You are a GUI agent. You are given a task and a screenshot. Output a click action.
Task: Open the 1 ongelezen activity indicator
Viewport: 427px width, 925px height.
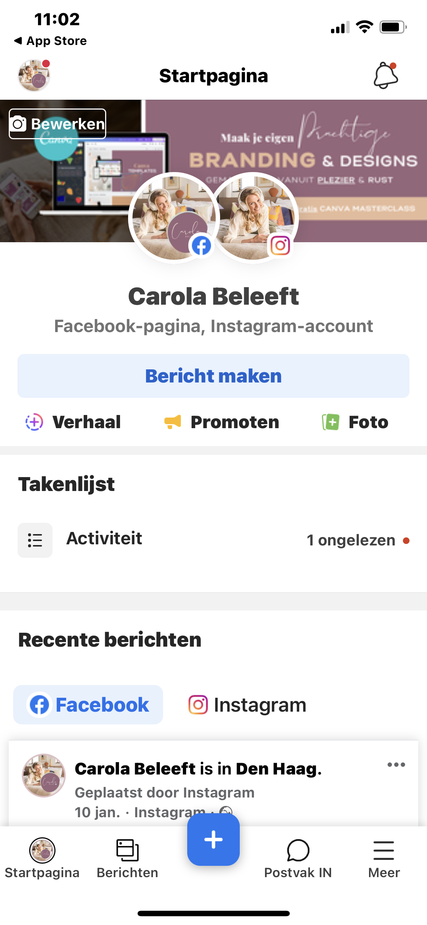click(358, 540)
